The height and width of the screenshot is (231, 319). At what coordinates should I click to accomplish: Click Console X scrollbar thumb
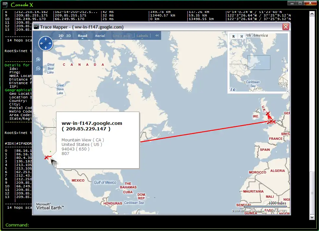pyautogui.click(x=312, y=193)
